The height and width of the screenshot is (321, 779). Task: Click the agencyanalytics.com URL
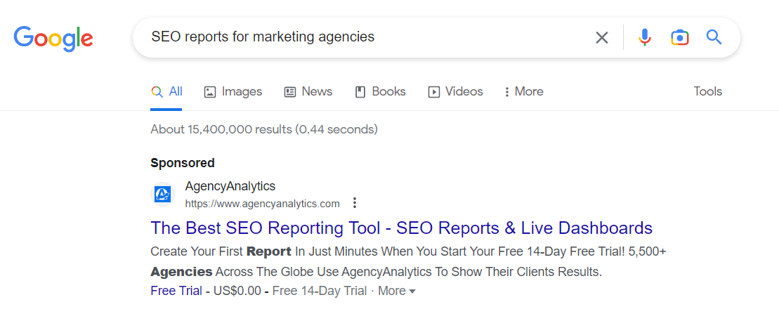click(x=262, y=203)
